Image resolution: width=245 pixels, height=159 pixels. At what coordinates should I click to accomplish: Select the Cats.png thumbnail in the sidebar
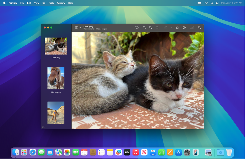tap(56, 46)
